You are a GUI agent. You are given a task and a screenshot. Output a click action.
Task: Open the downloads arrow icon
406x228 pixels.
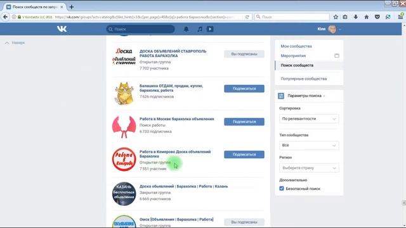click(x=356, y=17)
